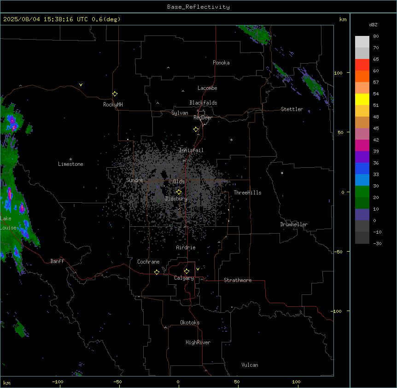Select the magenta 39-42 dBZ legend swatch
Viewport: 397px width, 388px height.
[x=362, y=145]
